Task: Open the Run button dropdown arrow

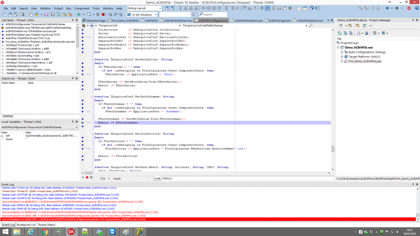Action: tap(84, 15)
